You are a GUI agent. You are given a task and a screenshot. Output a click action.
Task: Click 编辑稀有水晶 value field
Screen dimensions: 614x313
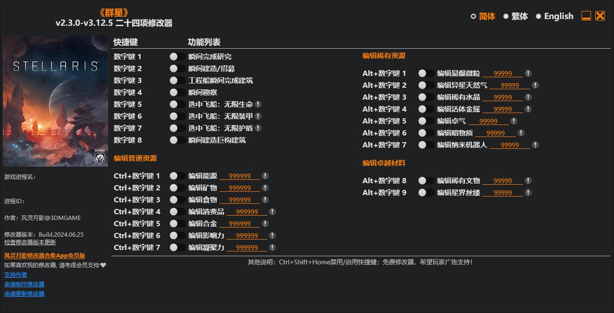tap(503, 97)
